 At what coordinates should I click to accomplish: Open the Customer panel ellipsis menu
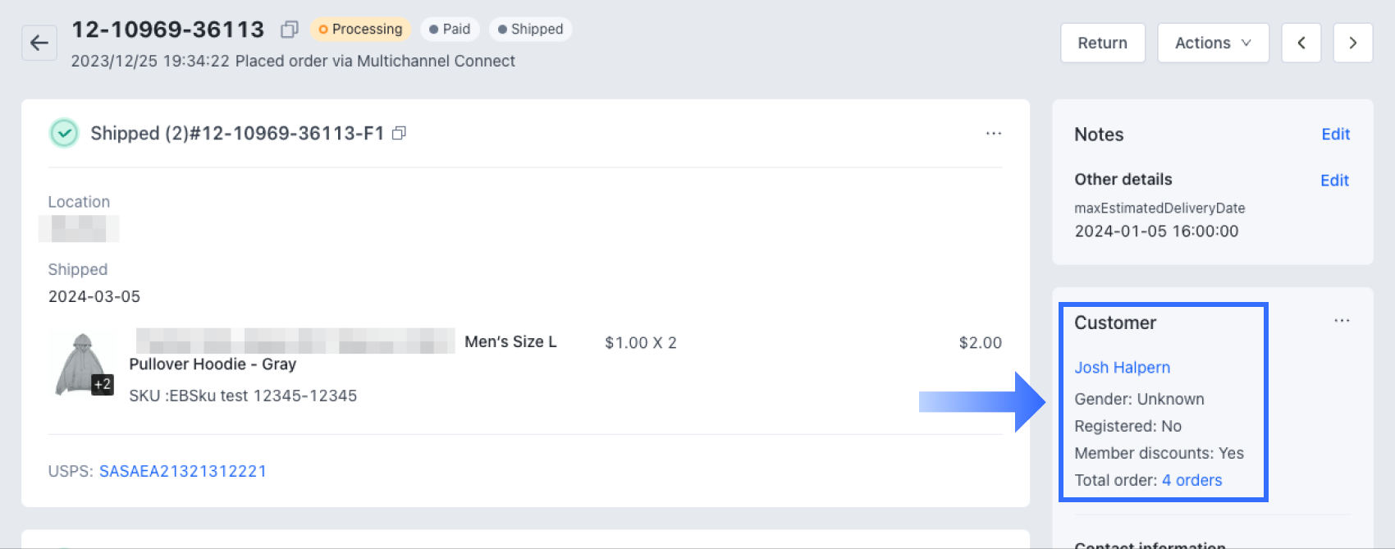point(1342,321)
